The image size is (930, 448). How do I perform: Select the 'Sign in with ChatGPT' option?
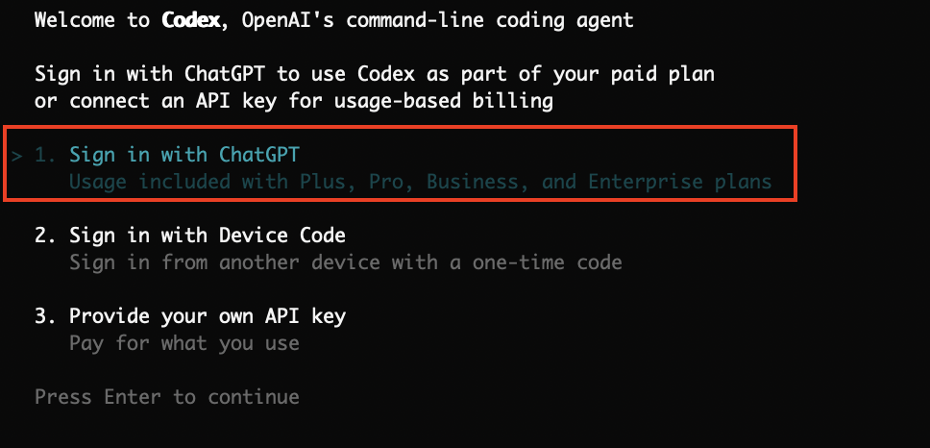191,154
